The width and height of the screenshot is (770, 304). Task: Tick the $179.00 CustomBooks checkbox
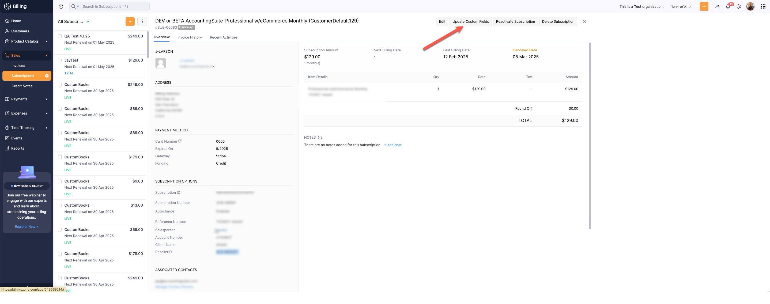(60, 157)
